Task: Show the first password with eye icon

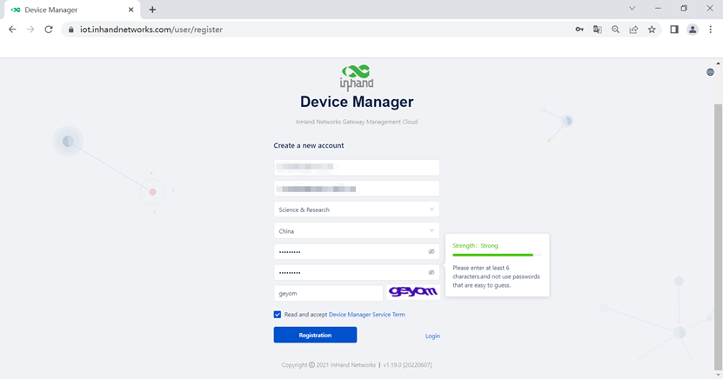Action: (432, 251)
